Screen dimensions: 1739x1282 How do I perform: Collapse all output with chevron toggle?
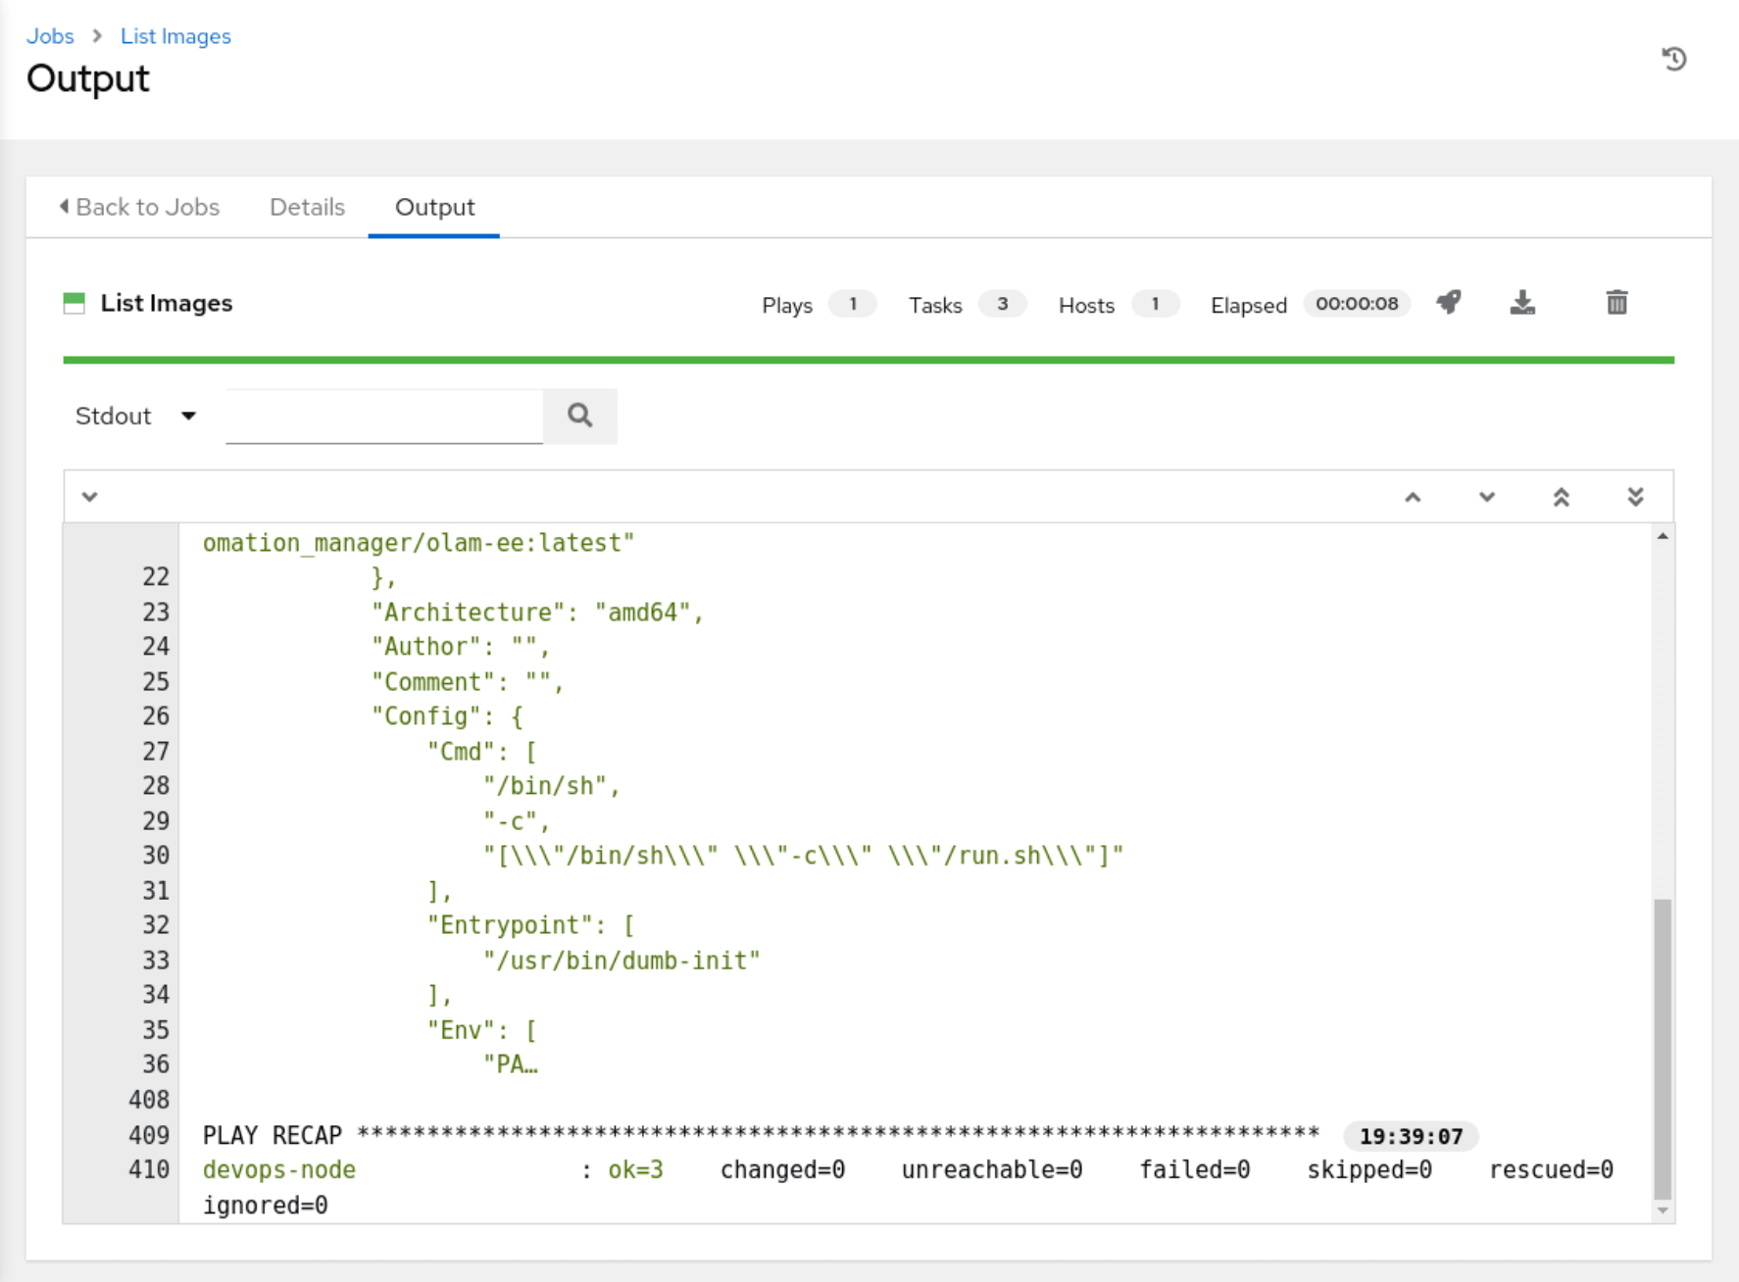89,497
